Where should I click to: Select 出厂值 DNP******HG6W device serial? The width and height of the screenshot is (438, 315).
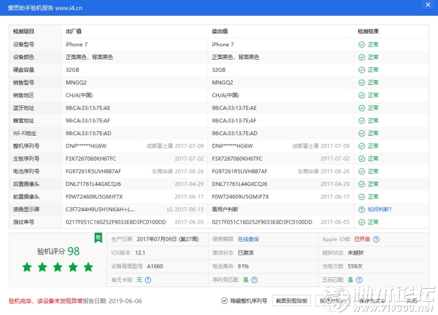[86, 146]
